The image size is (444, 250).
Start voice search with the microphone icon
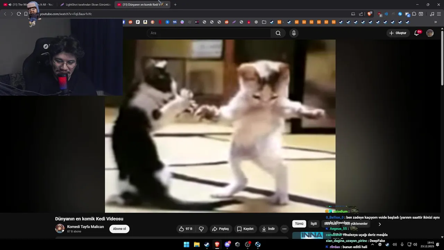pyautogui.click(x=294, y=33)
